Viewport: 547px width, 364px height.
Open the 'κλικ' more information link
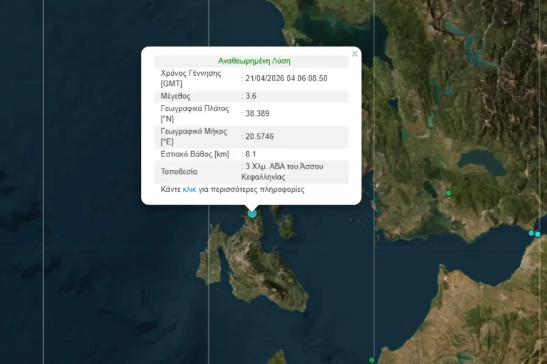tap(189, 189)
